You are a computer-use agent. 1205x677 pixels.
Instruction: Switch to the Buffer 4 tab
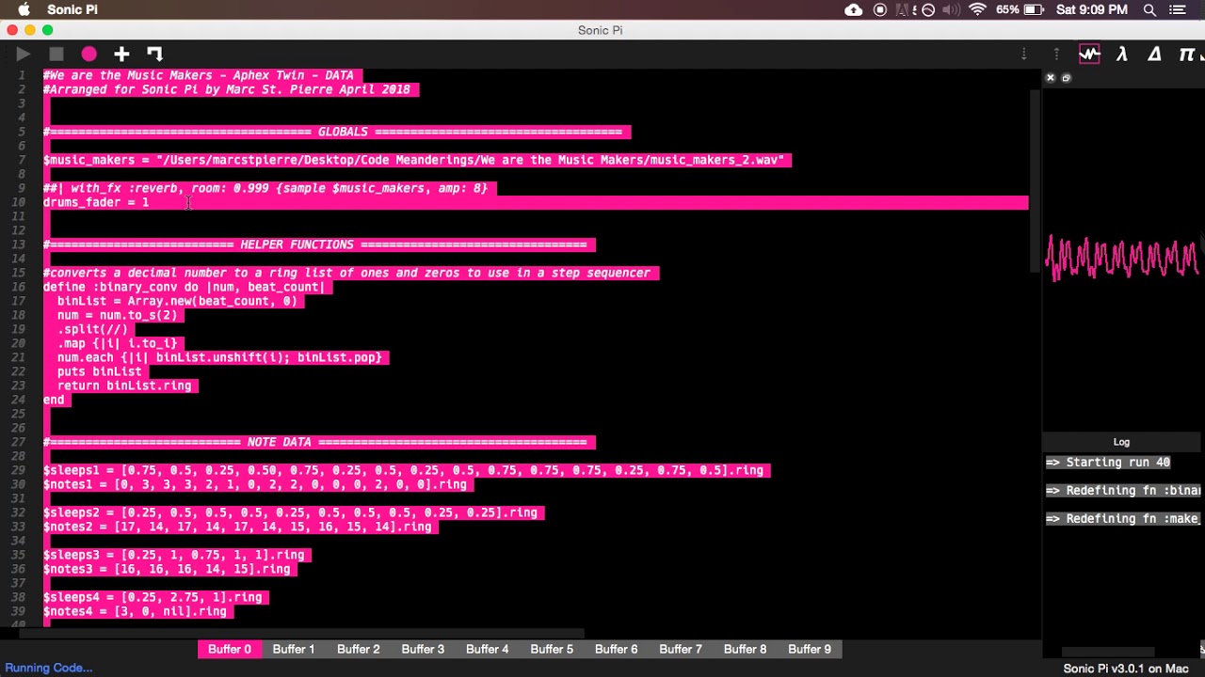coord(487,649)
